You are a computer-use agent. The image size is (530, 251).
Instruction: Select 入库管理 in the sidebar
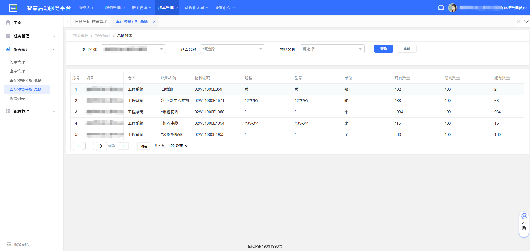click(x=17, y=62)
